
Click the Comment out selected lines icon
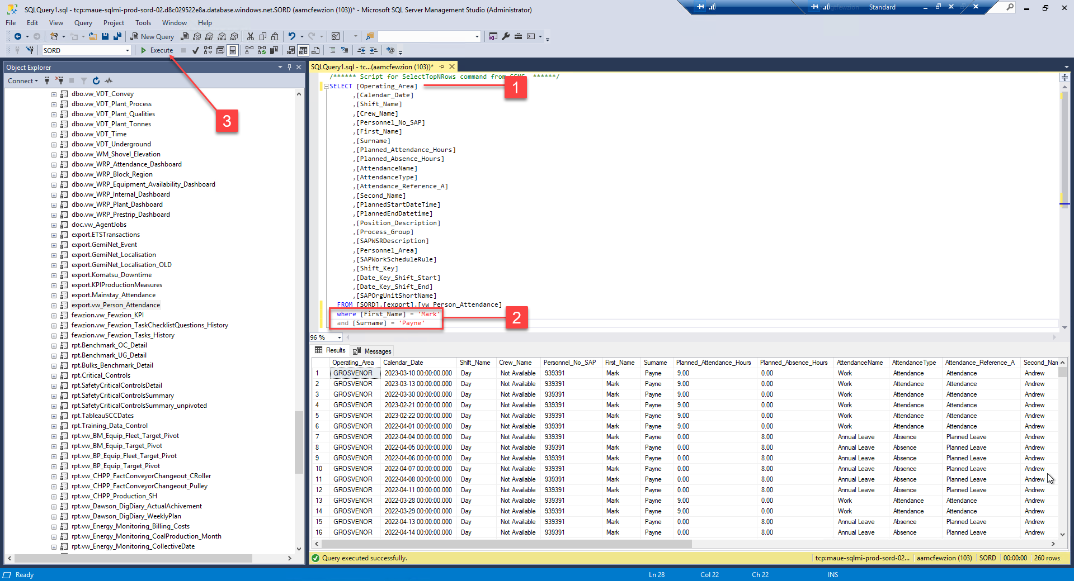(332, 50)
